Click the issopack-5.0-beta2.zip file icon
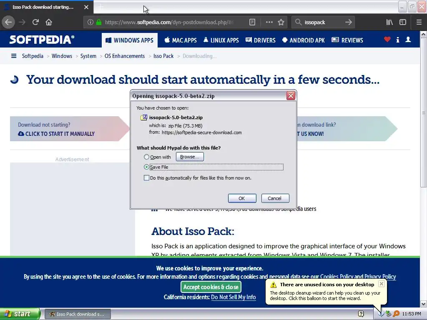This screenshot has width=427, height=320. (x=144, y=117)
